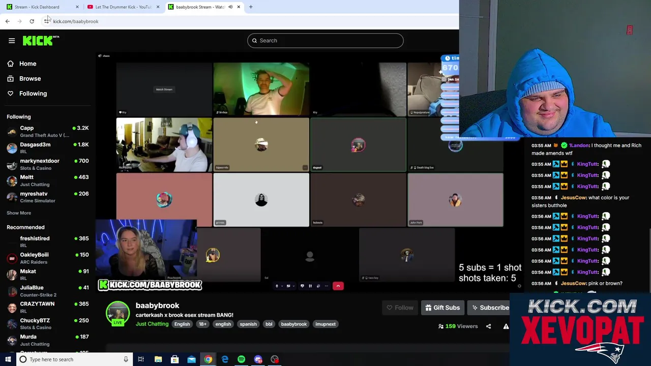Click Type here to search box
The image size is (651, 366).
pos(75,359)
